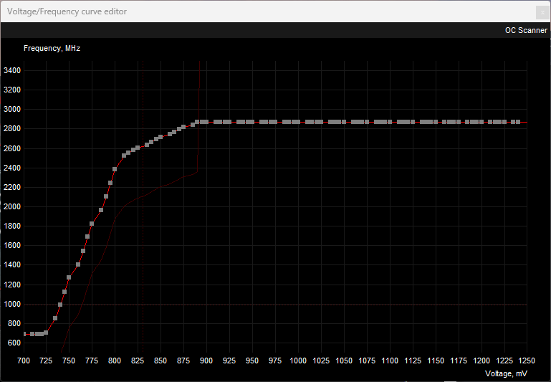Click the Voltage/Frequency curve editor title text
The height and width of the screenshot is (382, 551).
tap(67, 11)
